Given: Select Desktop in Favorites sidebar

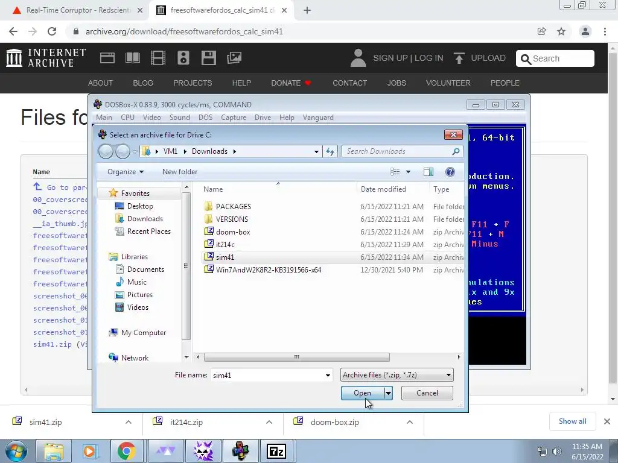Looking at the screenshot, I should pos(140,206).
